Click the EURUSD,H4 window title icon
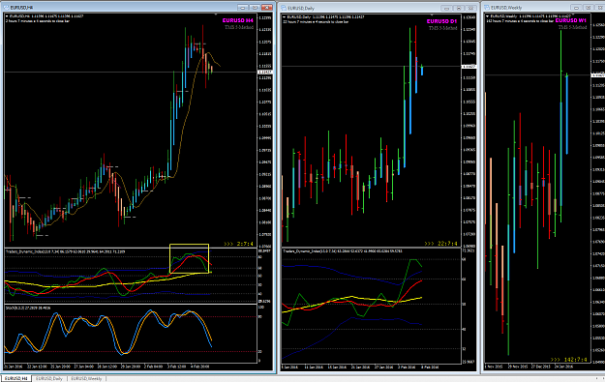 click(x=6, y=8)
